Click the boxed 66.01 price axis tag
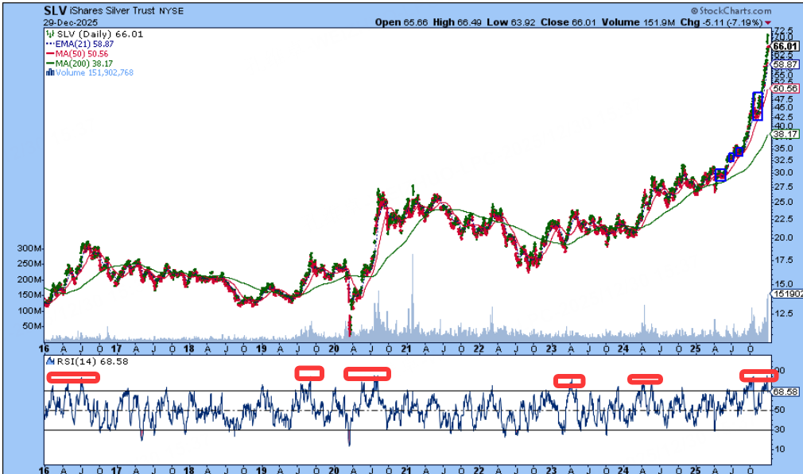Screen dimensions: 803x474 (x=785, y=47)
